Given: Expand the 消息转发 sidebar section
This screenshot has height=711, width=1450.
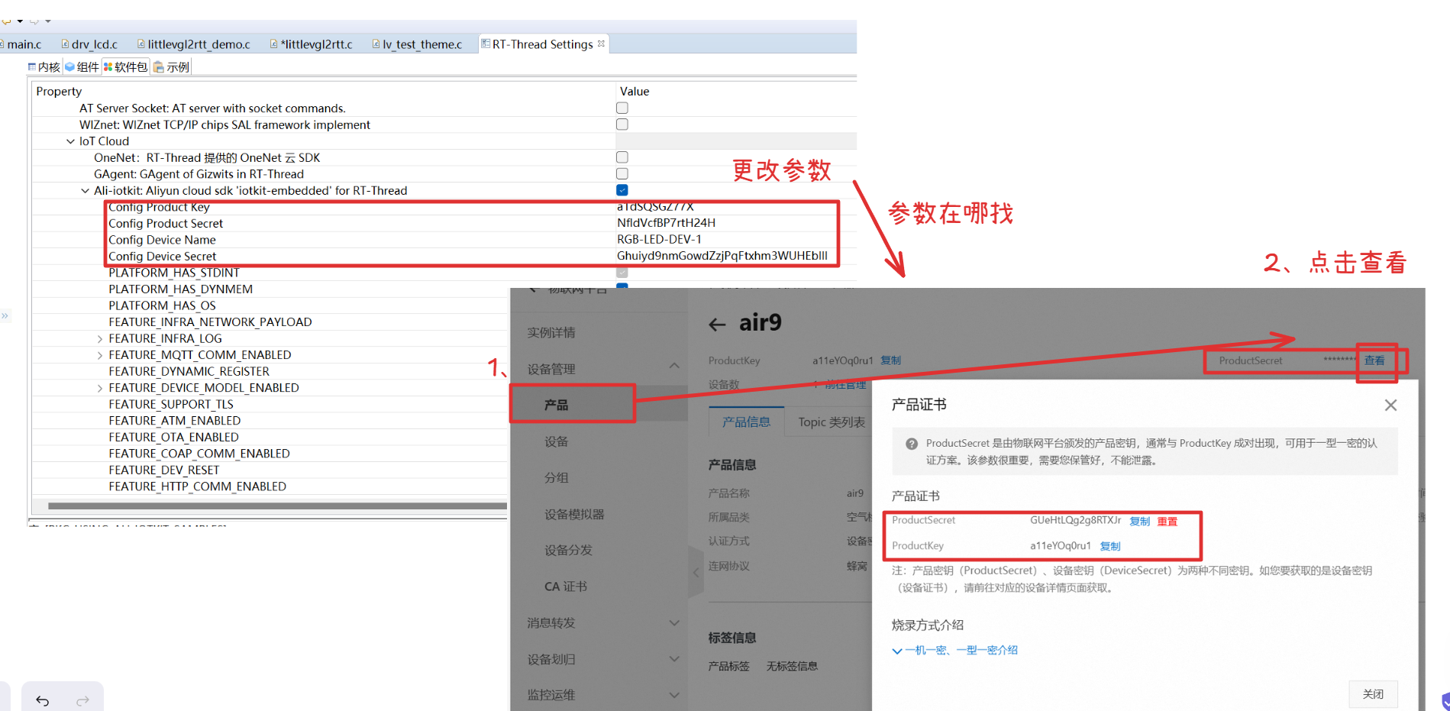Looking at the screenshot, I should pyautogui.click(x=674, y=623).
